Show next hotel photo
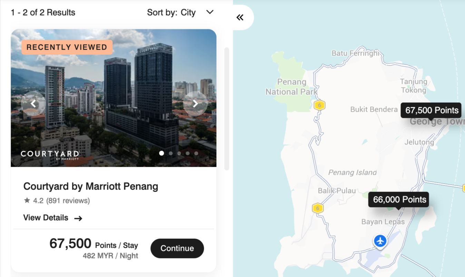This screenshot has height=277, width=465. pyautogui.click(x=195, y=103)
